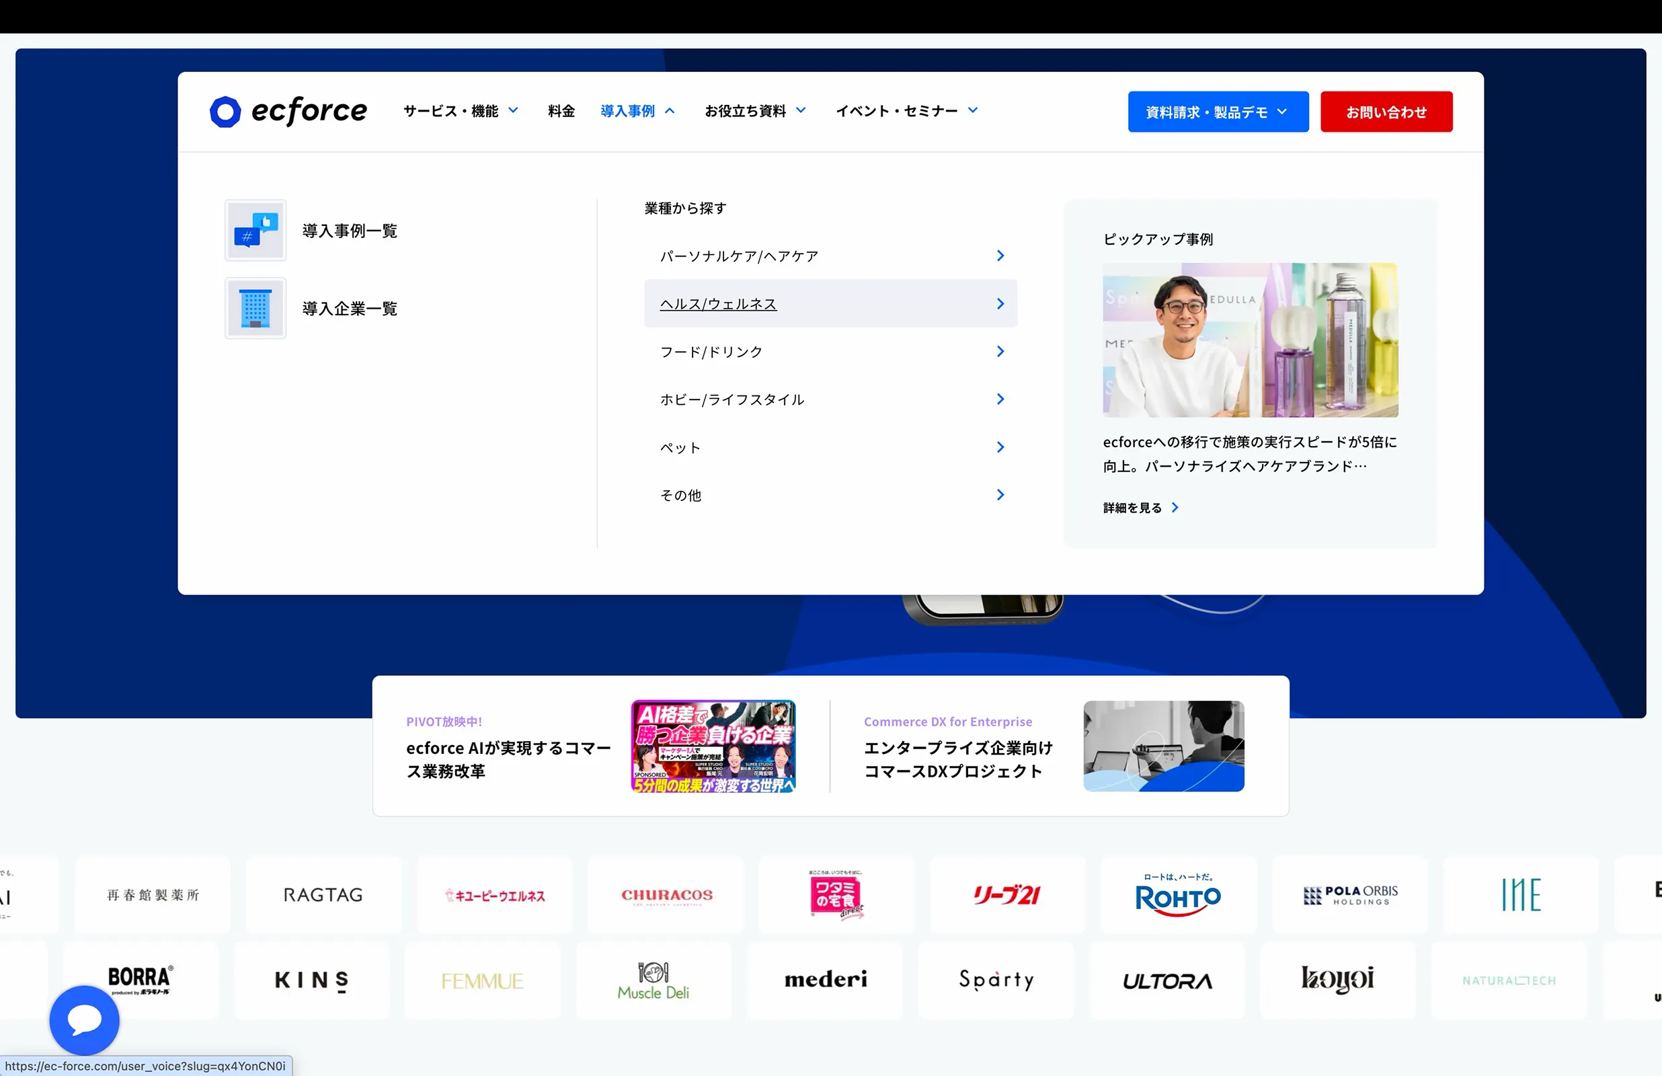Click the Sparty logo
Screen dimensions: 1662x1076
pos(996,980)
